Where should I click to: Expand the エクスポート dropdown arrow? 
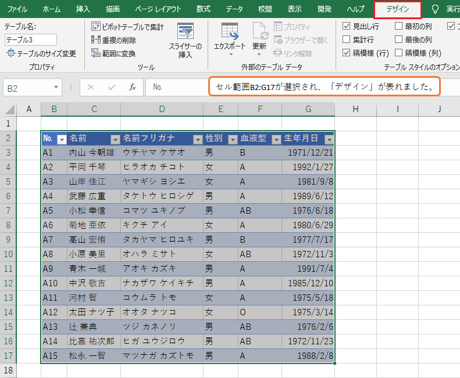click(x=231, y=55)
